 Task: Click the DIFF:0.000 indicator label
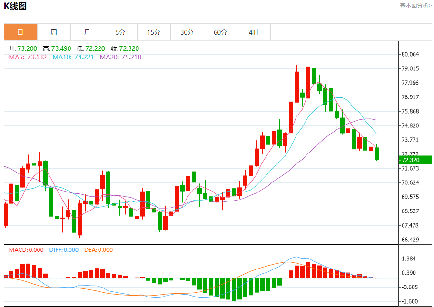[x=64, y=250]
